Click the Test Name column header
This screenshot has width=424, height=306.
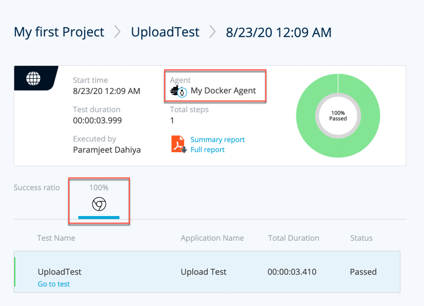[x=56, y=238]
